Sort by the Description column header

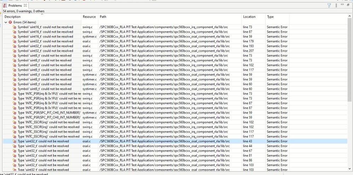click(x=42, y=17)
